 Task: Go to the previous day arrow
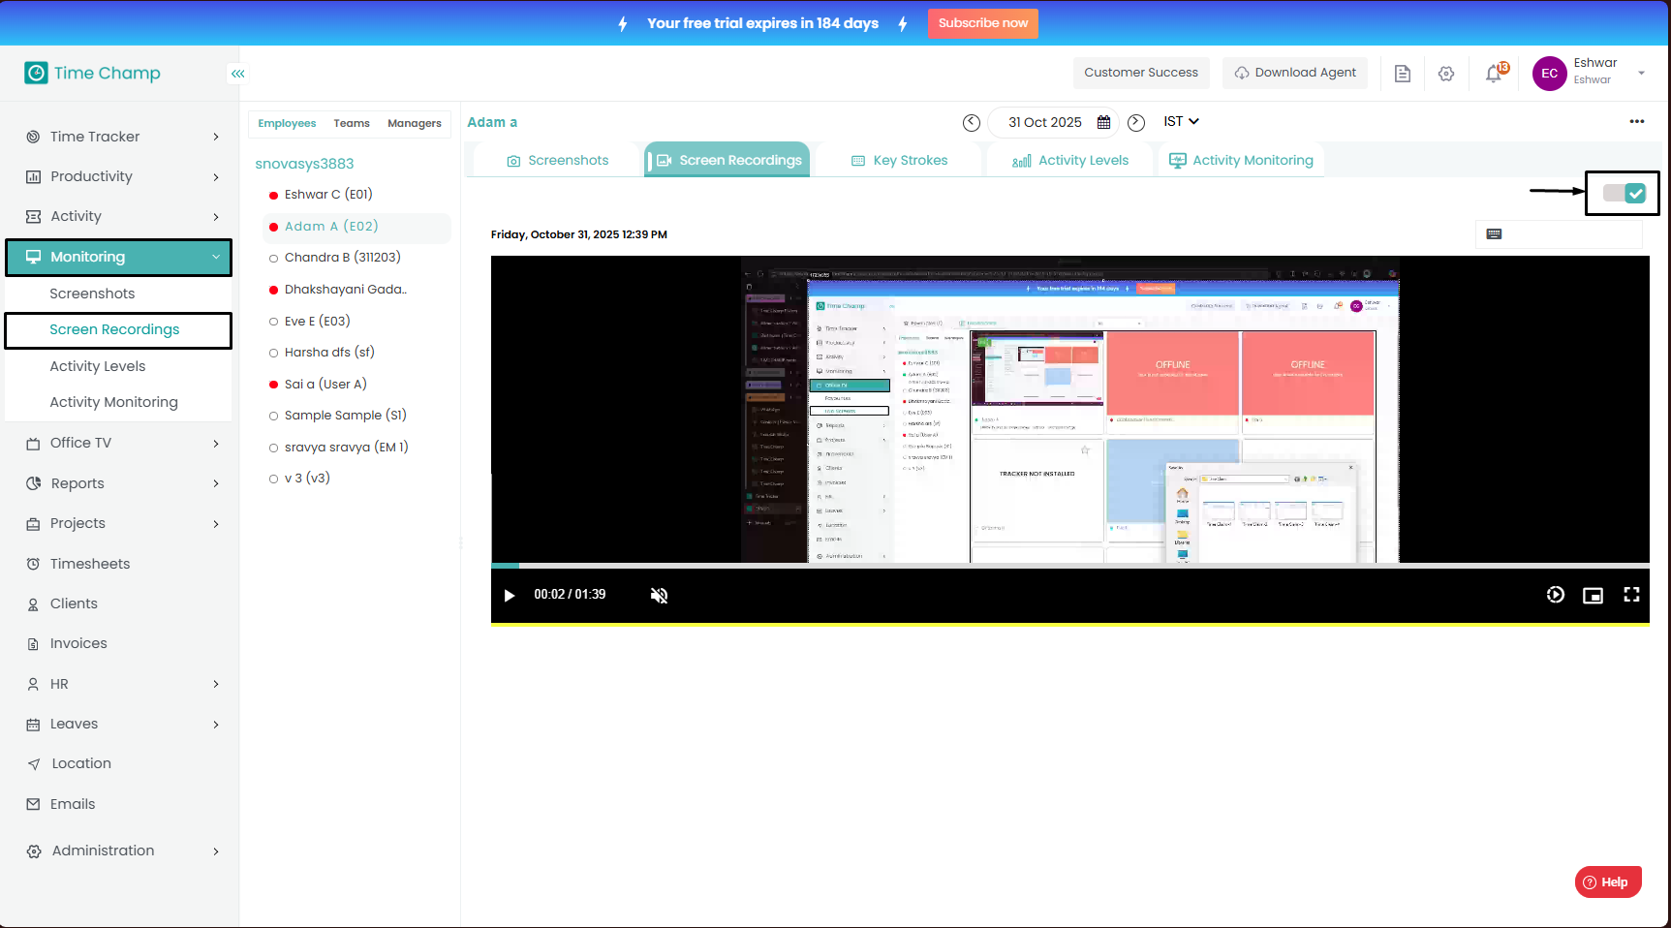(x=971, y=122)
